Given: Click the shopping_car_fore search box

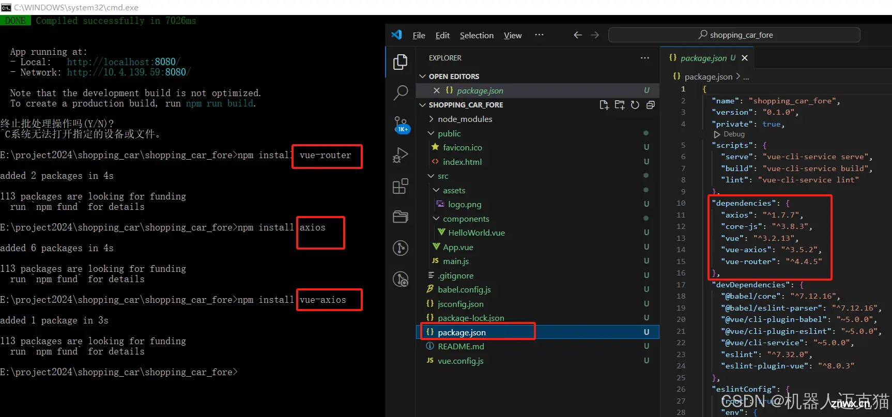Looking at the screenshot, I should tap(734, 35).
